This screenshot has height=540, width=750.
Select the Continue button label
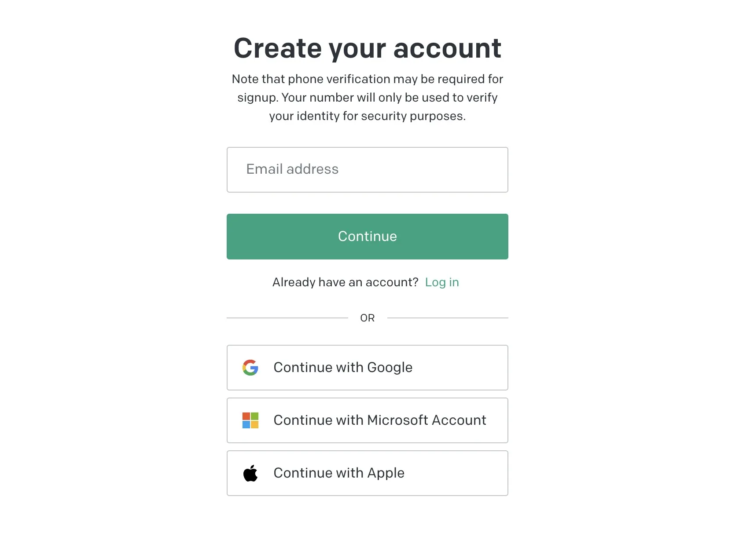point(367,236)
